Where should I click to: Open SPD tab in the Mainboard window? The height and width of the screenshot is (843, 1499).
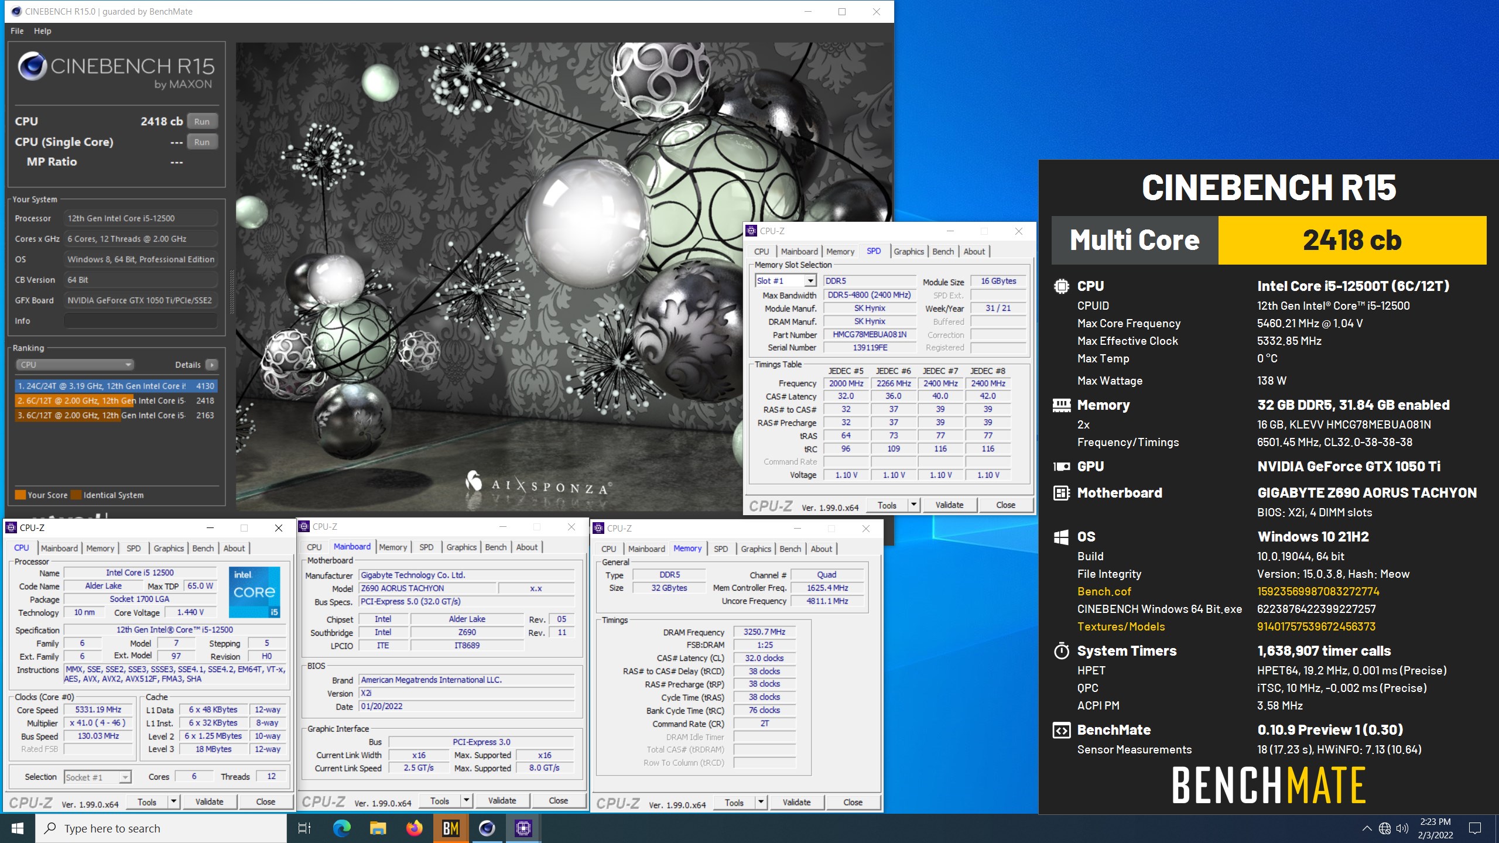coord(426,547)
